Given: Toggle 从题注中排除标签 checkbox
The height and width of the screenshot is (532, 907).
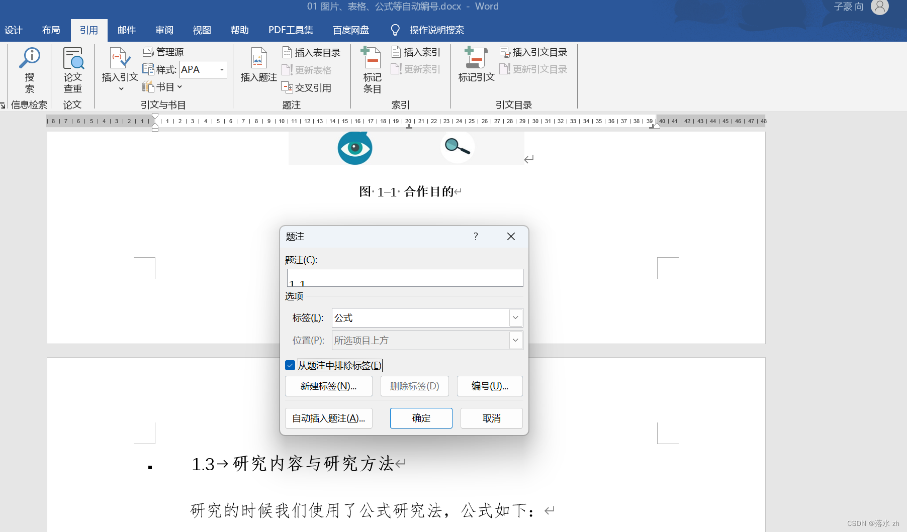Looking at the screenshot, I should 290,365.
